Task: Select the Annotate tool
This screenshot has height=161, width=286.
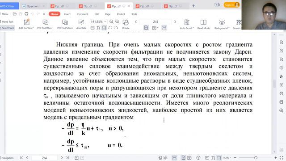Action: 81,24
